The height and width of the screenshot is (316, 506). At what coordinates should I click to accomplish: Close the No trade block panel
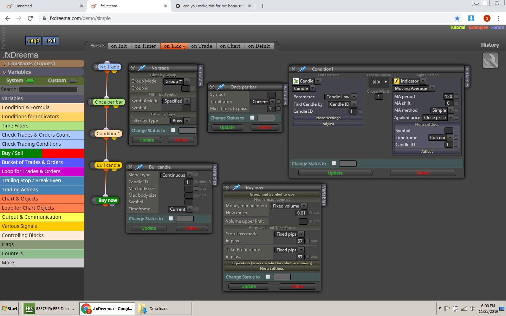[133, 68]
